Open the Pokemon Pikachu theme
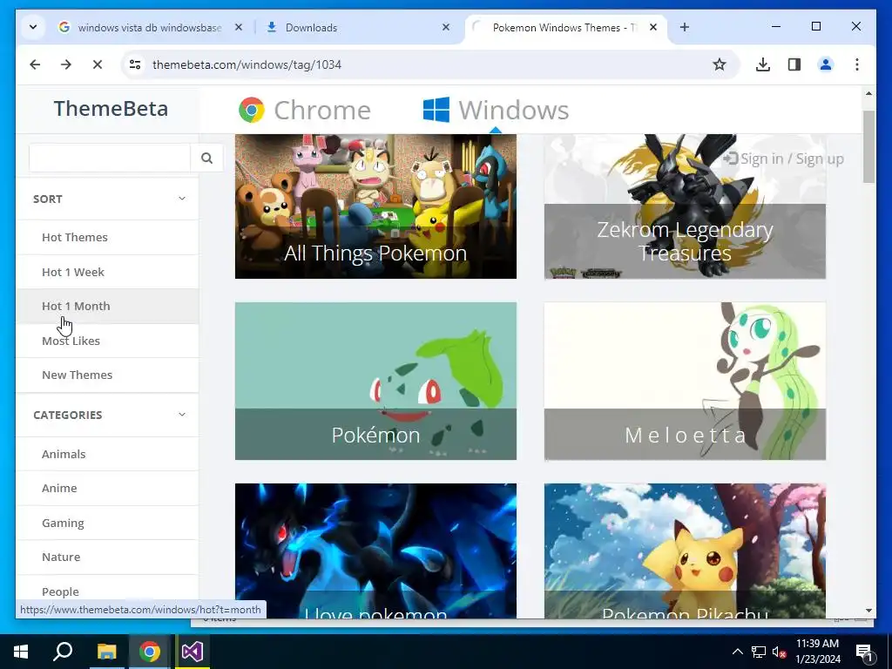The image size is (892, 669). (685, 551)
